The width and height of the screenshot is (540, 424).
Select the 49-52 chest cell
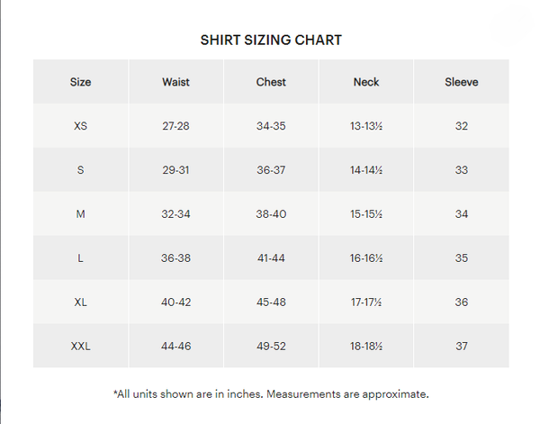click(x=271, y=347)
